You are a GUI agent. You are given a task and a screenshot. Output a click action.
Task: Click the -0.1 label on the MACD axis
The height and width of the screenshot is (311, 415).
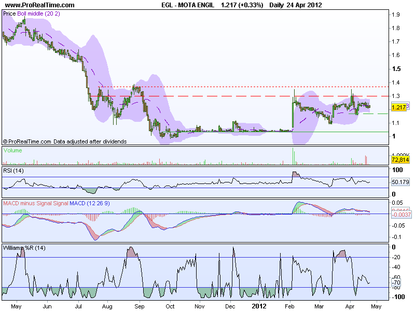397,237
